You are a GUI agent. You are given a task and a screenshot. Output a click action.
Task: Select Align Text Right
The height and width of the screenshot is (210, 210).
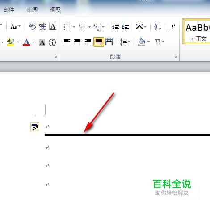[88, 42]
